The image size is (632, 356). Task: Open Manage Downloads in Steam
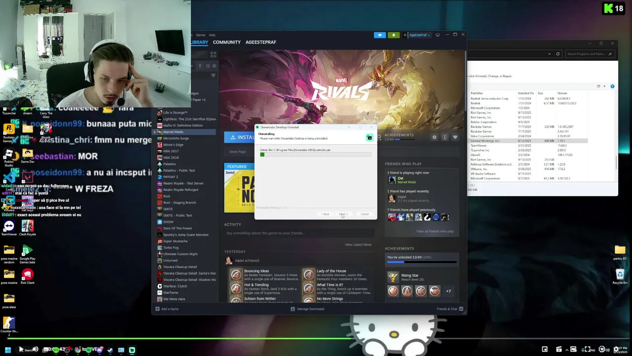tap(308, 309)
